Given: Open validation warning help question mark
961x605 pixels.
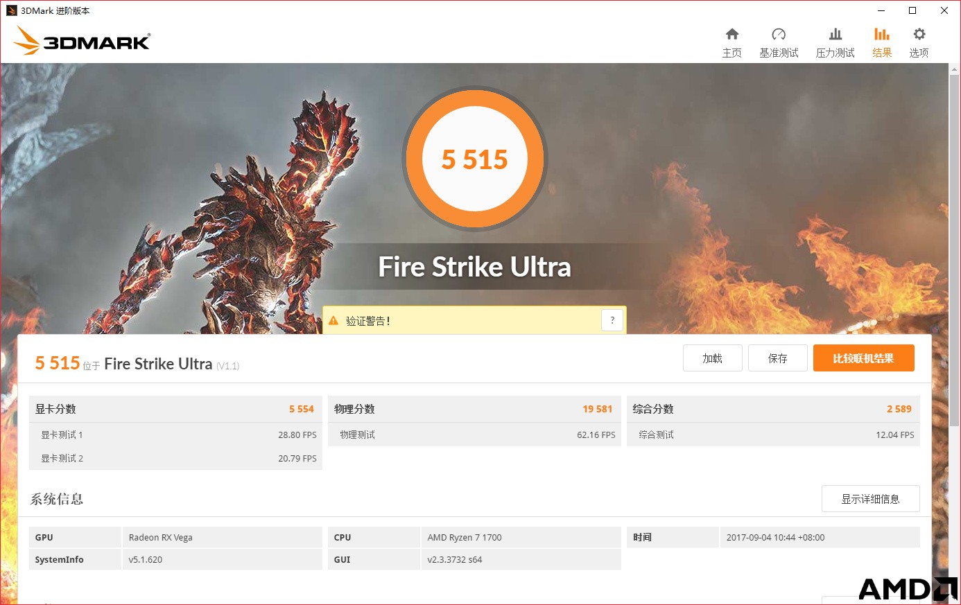Looking at the screenshot, I should tap(612, 320).
